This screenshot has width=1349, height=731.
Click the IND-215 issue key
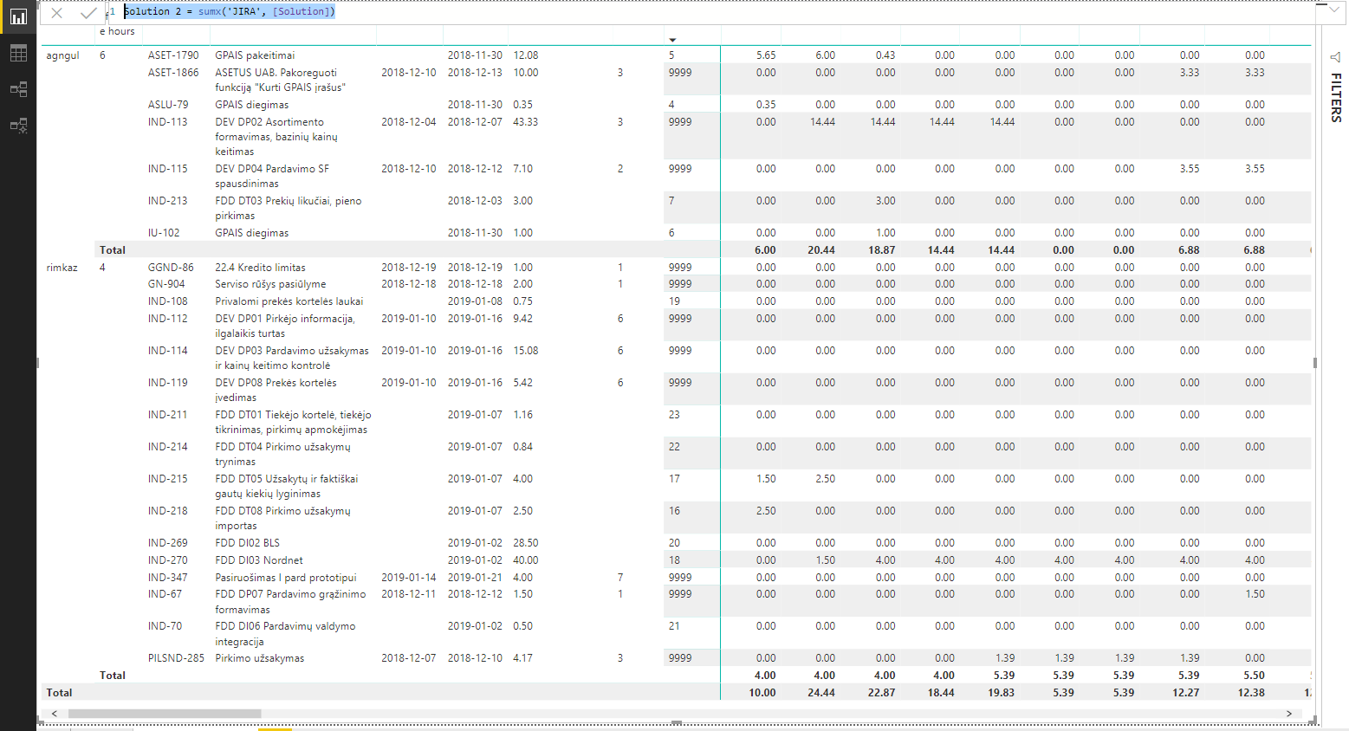pos(167,479)
